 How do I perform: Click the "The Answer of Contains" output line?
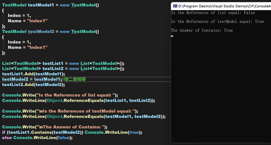coord(202,30)
